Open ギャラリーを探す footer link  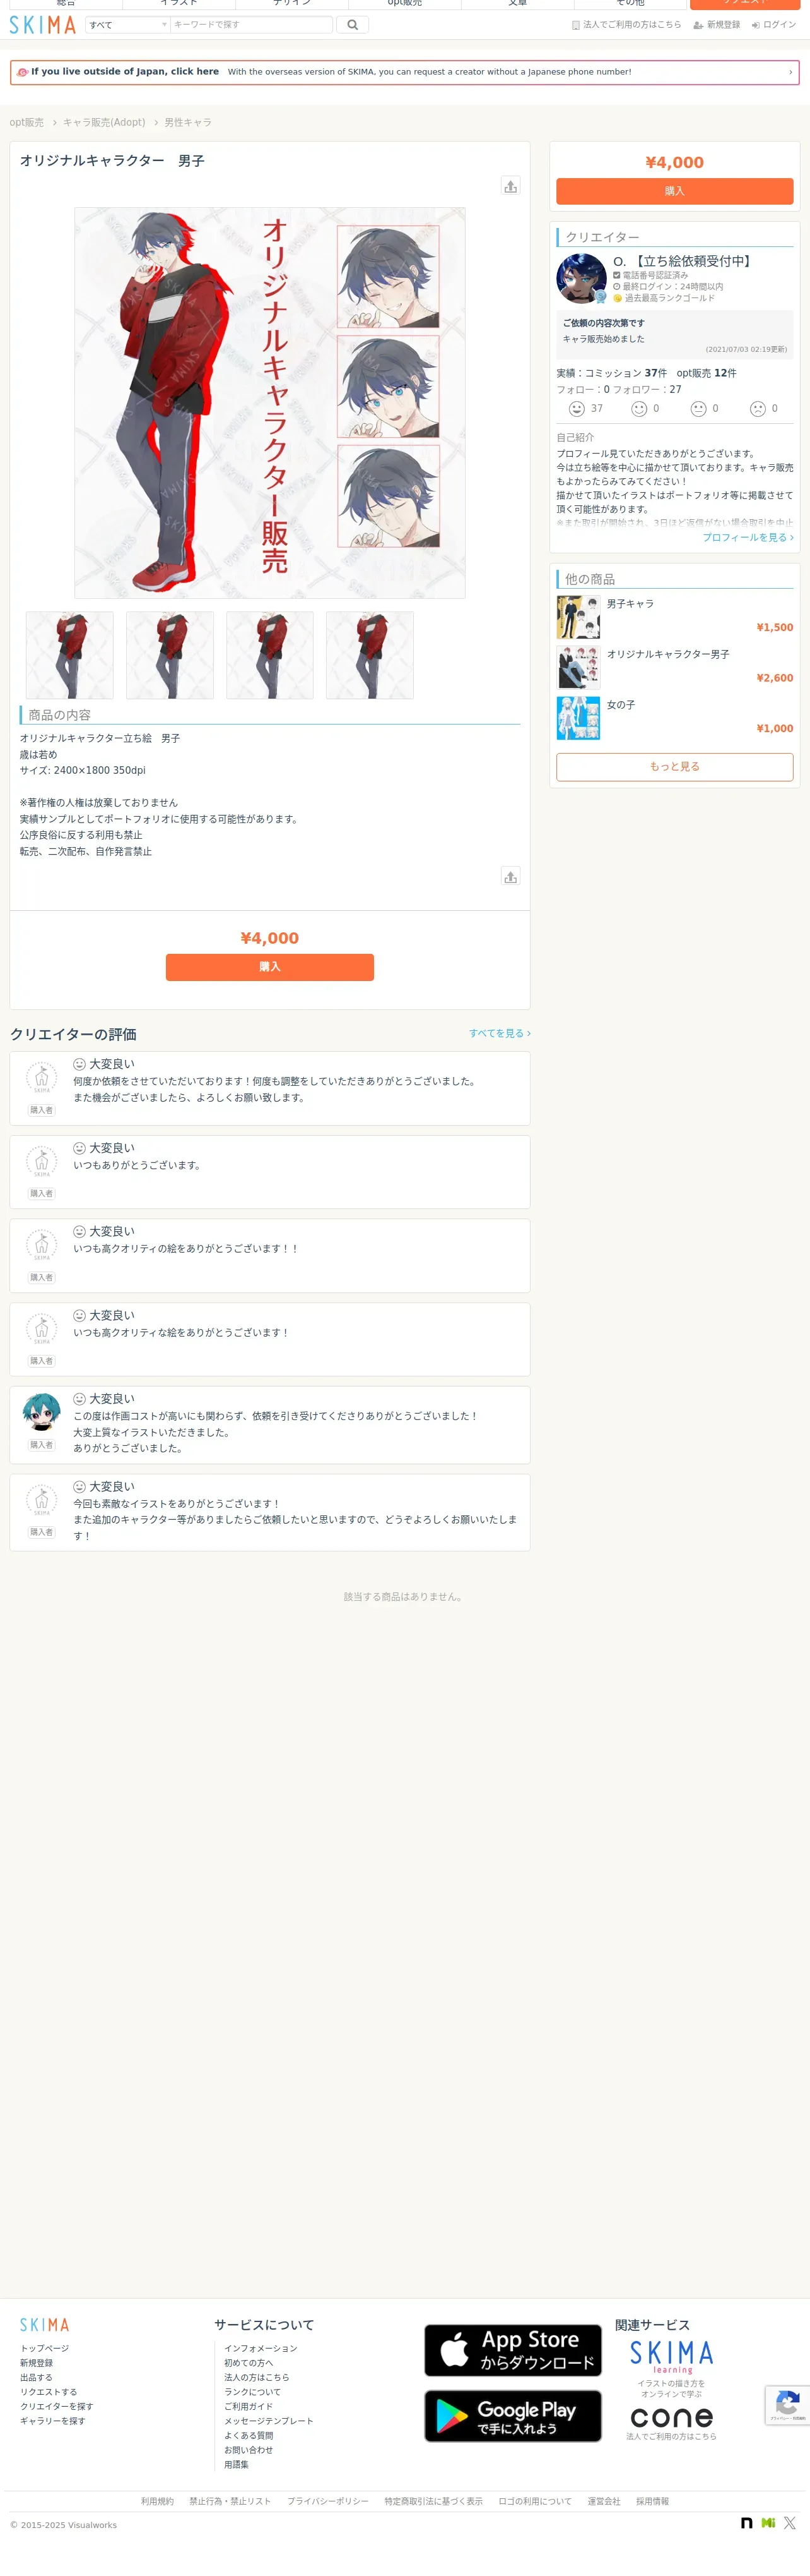point(52,2421)
